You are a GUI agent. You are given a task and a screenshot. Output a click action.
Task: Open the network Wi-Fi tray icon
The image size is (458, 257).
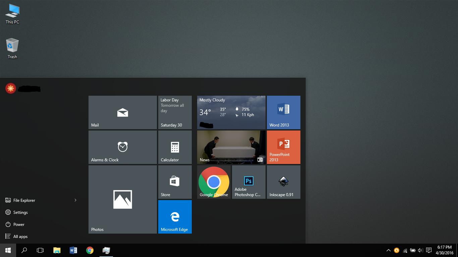(405, 250)
